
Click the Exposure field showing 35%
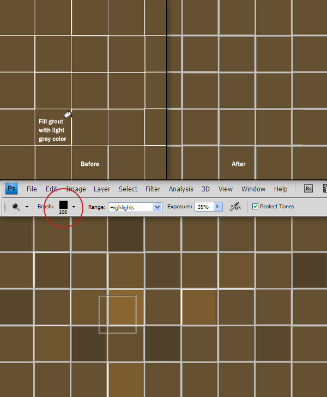click(x=204, y=207)
